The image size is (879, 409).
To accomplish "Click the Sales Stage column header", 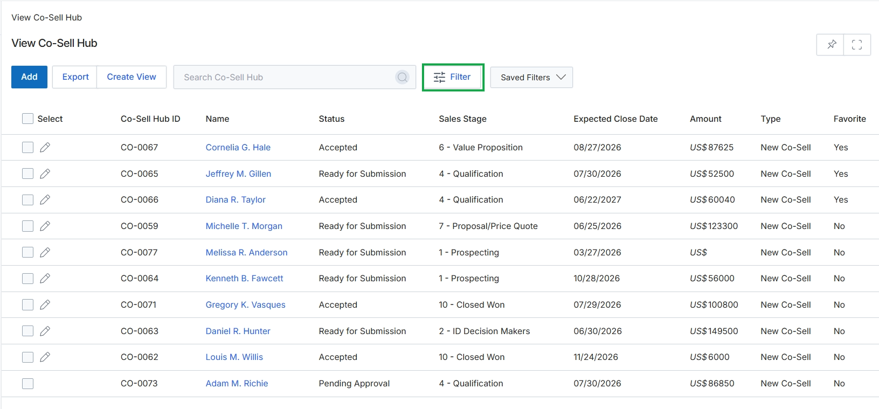I will (462, 119).
